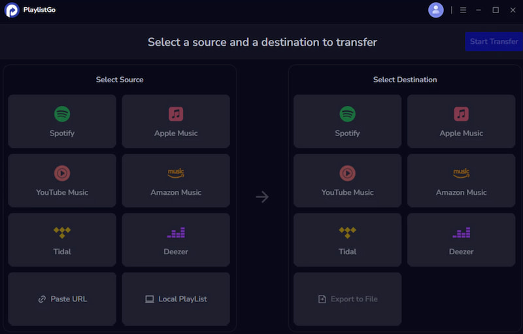Close the PlaylistGo window
Screen dimensions: 523x334
tap(513, 10)
